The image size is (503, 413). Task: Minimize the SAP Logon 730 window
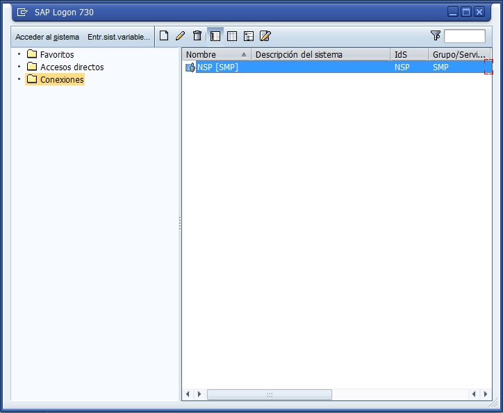tap(453, 13)
